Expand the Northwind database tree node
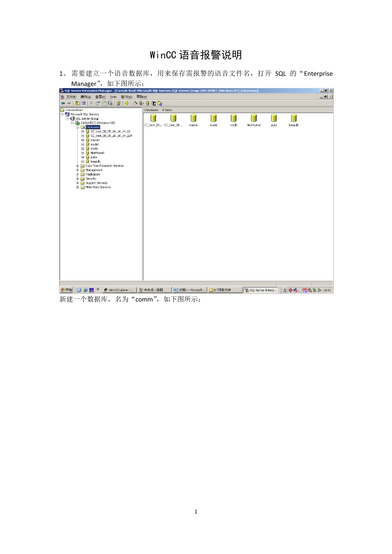The image size is (392, 554). point(83,153)
